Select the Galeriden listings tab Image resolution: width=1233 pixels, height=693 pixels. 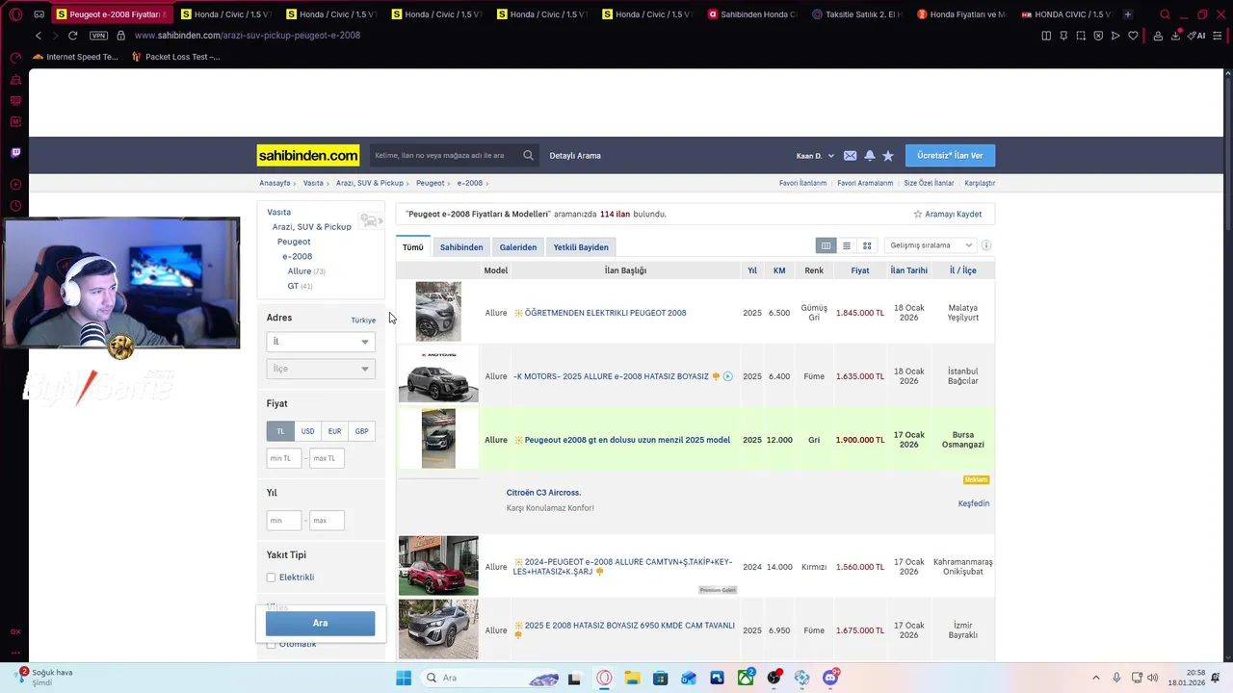coord(518,247)
